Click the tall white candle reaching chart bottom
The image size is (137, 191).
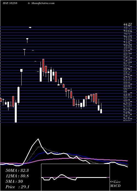tap(16, 112)
